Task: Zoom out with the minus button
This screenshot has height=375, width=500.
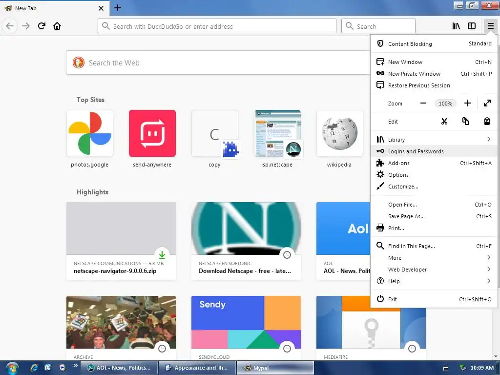Action: 423,104
